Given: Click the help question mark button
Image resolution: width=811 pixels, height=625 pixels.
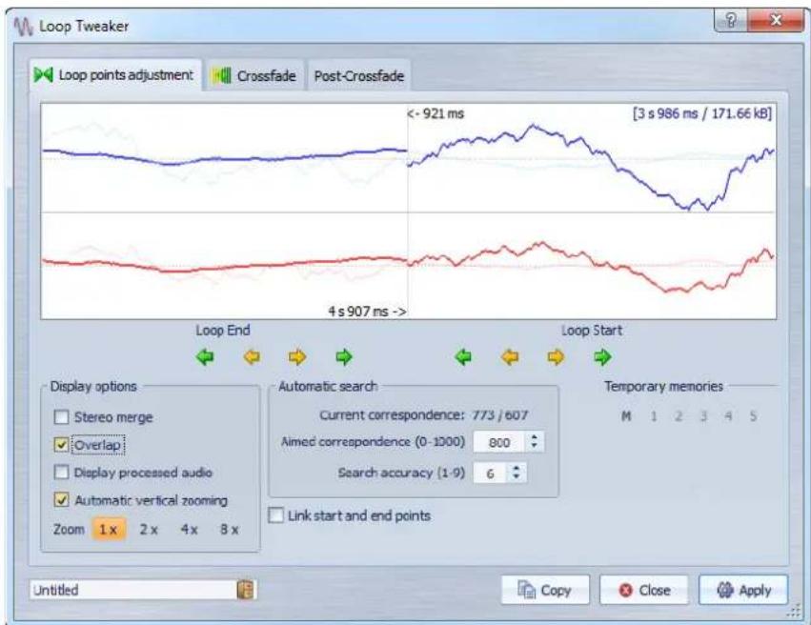Looking at the screenshot, I should coord(730,21).
